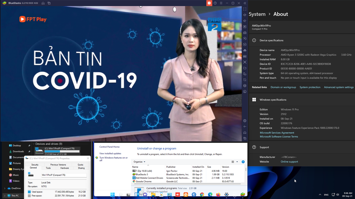
Task: Select Downloads in Explorer navigation pane
Action: coord(18,151)
